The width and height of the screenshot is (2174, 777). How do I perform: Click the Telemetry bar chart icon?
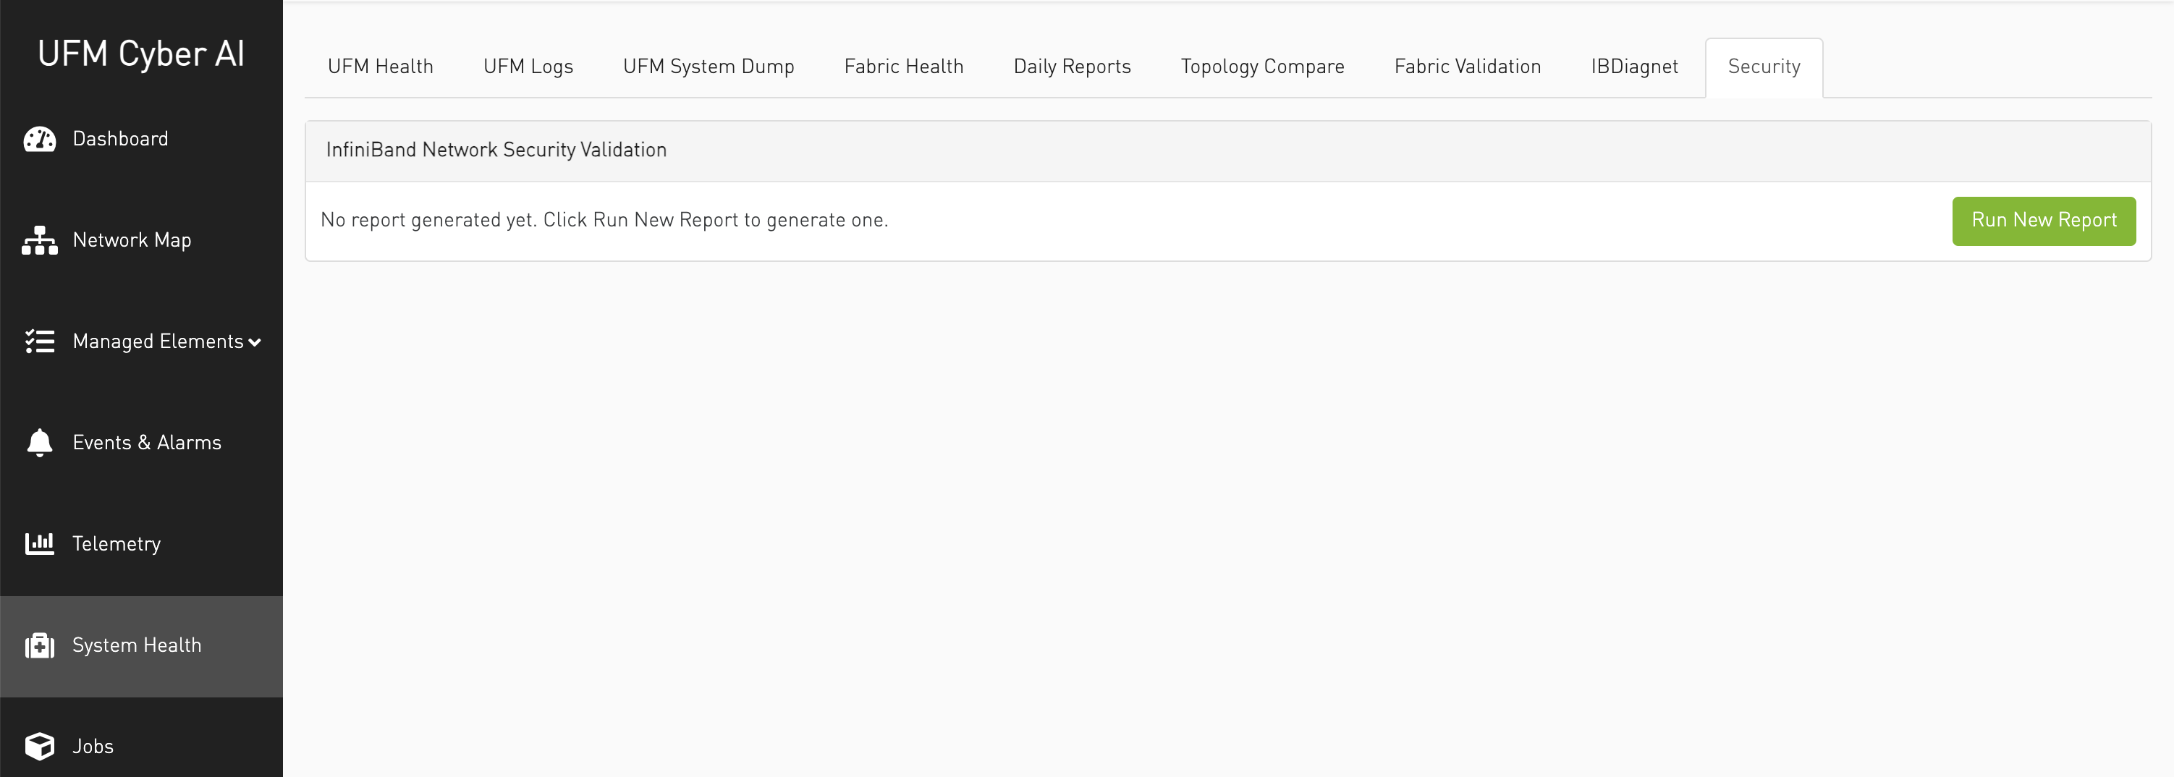pos(40,544)
